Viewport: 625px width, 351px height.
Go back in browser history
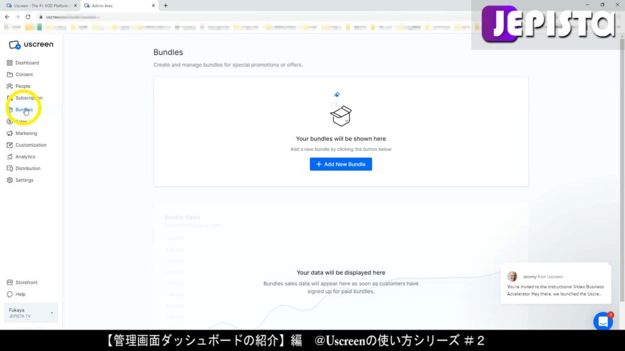point(7,16)
